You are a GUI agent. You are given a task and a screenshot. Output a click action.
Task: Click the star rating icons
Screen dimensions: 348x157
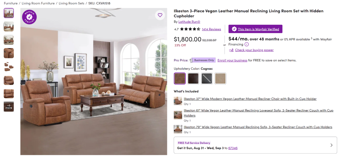190,29
